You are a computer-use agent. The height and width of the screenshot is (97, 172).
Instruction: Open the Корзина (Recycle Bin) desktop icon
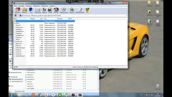tap(158, 87)
